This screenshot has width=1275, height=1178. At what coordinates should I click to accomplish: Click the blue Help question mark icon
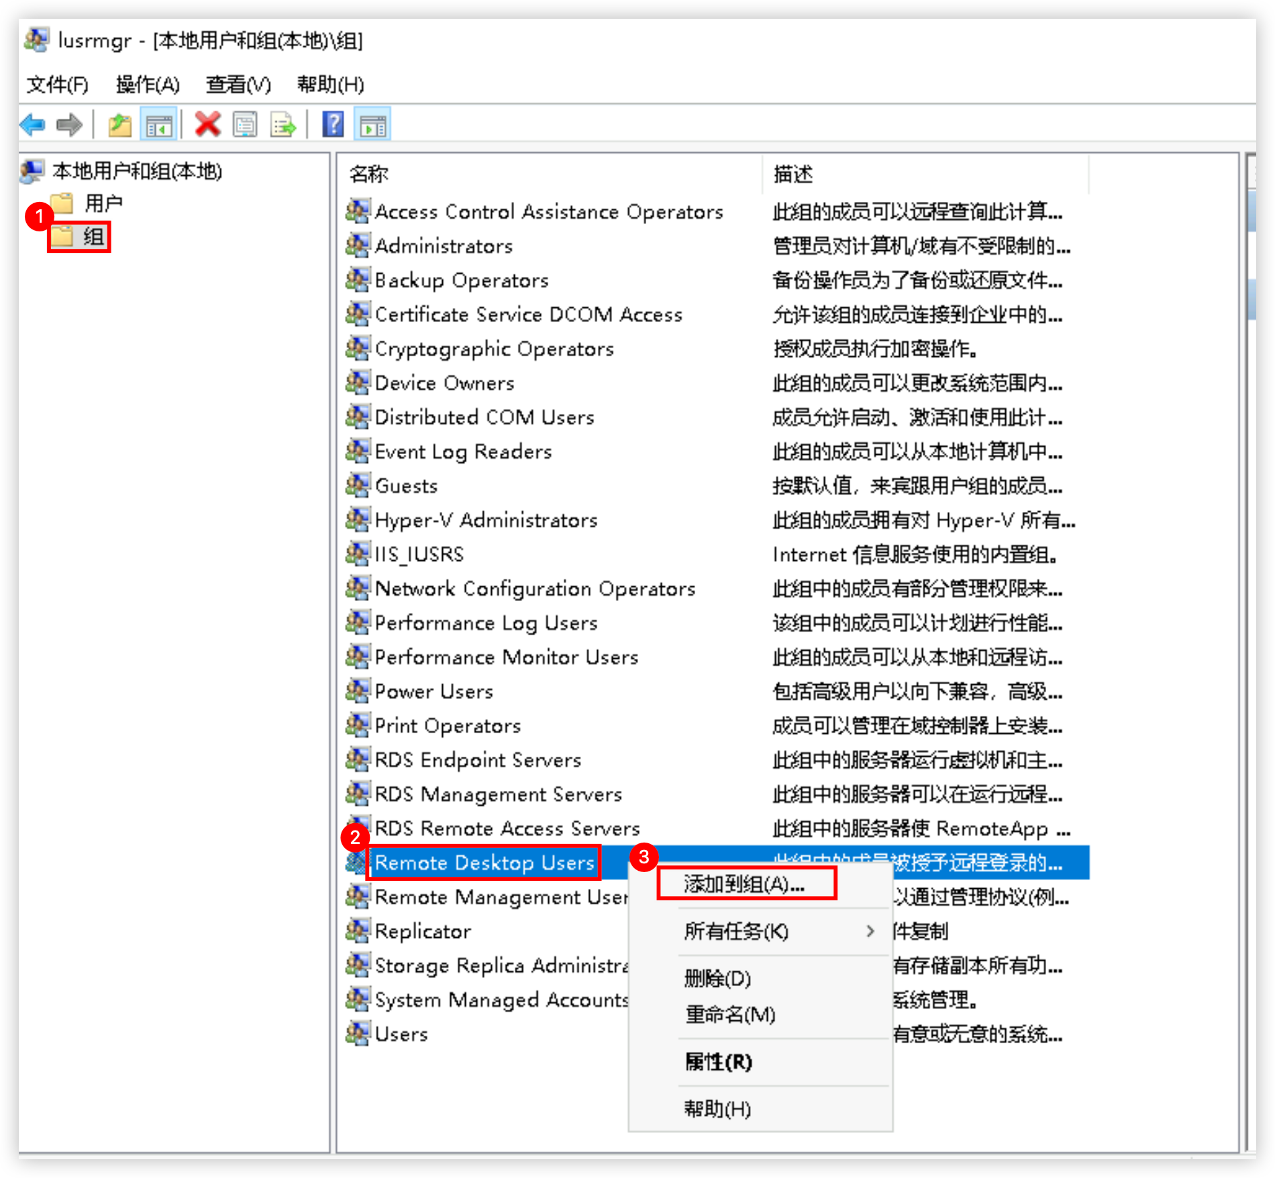pyautogui.click(x=333, y=125)
